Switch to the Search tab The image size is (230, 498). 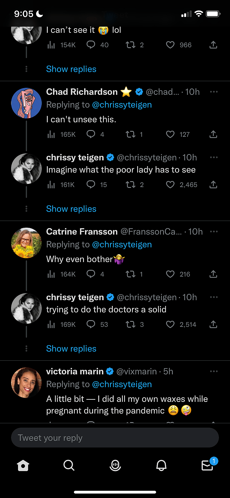[x=69, y=465]
